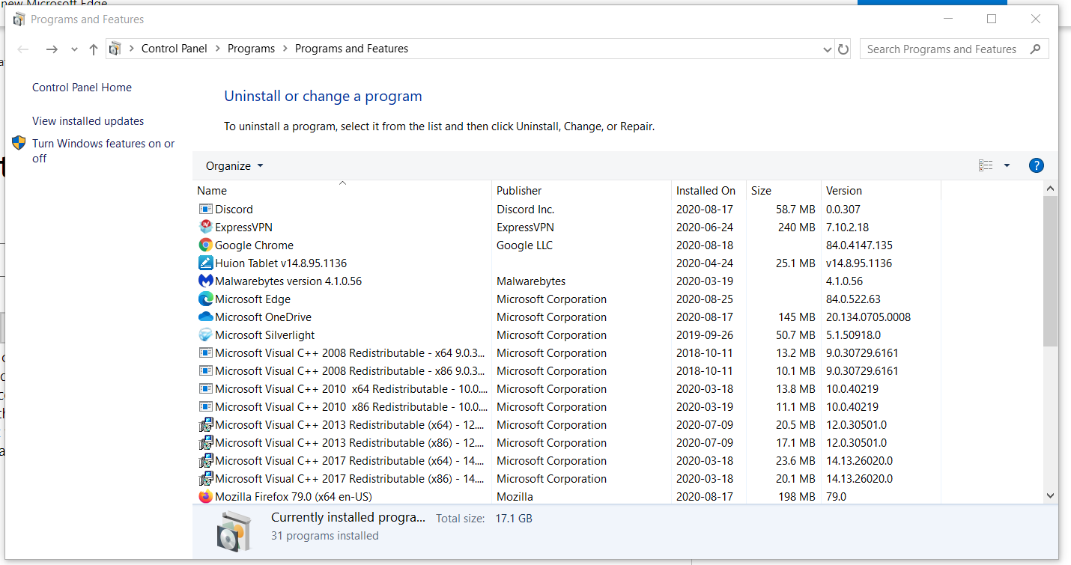
Task: Click the Microsoft Silverlight icon
Action: (206, 335)
